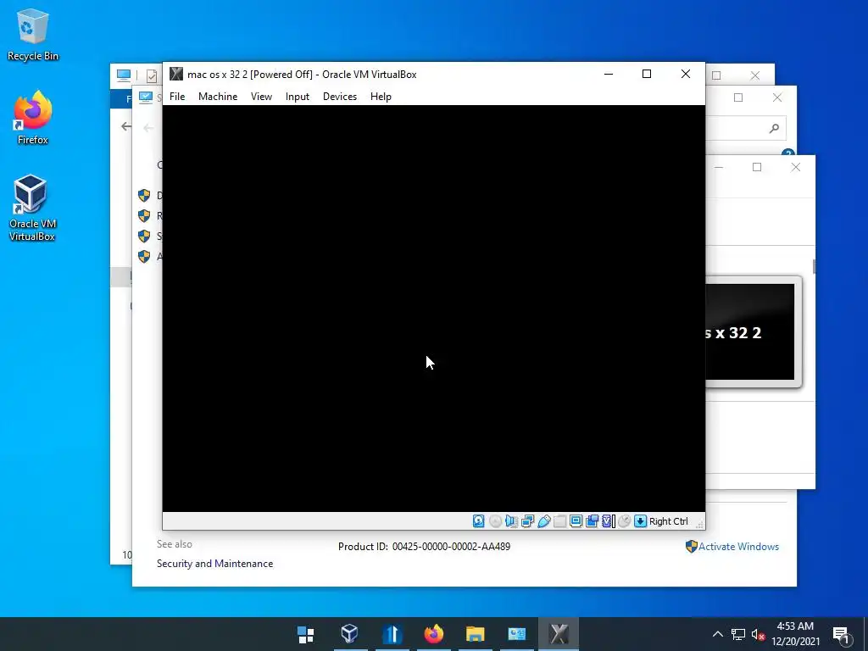The height and width of the screenshot is (651, 868).
Task: Click the Activate Windows link
Action: tap(738, 547)
